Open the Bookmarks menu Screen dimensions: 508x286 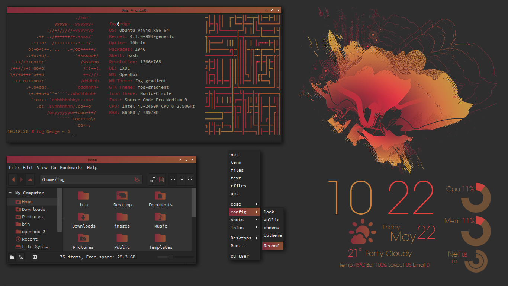[x=71, y=168]
